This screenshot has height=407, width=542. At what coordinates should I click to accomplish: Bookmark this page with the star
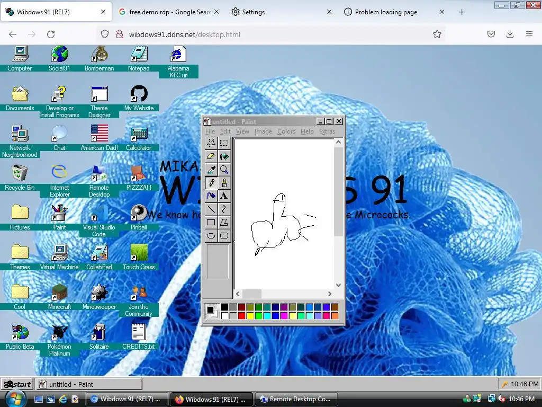(x=437, y=34)
